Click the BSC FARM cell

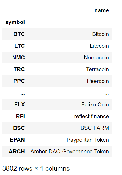coord(95,128)
